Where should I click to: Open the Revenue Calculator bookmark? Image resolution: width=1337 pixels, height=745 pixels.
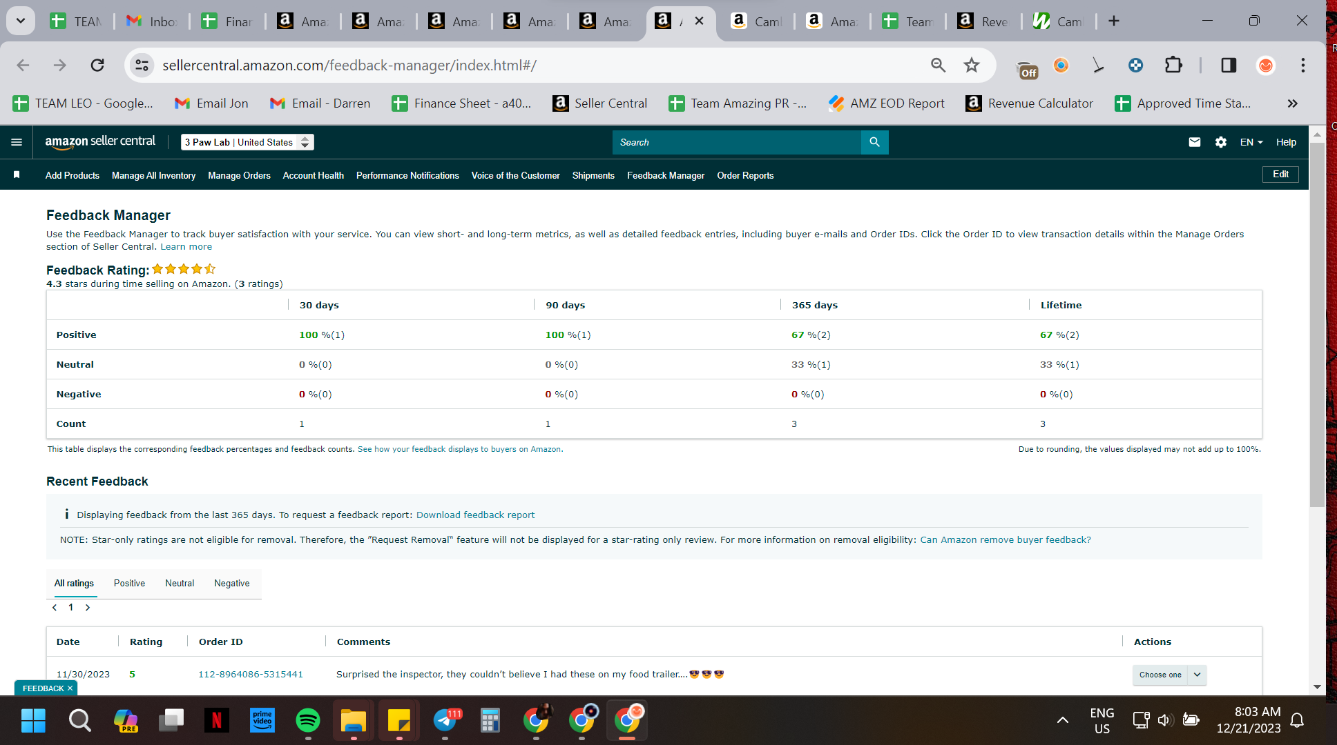pyautogui.click(x=1029, y=103)
